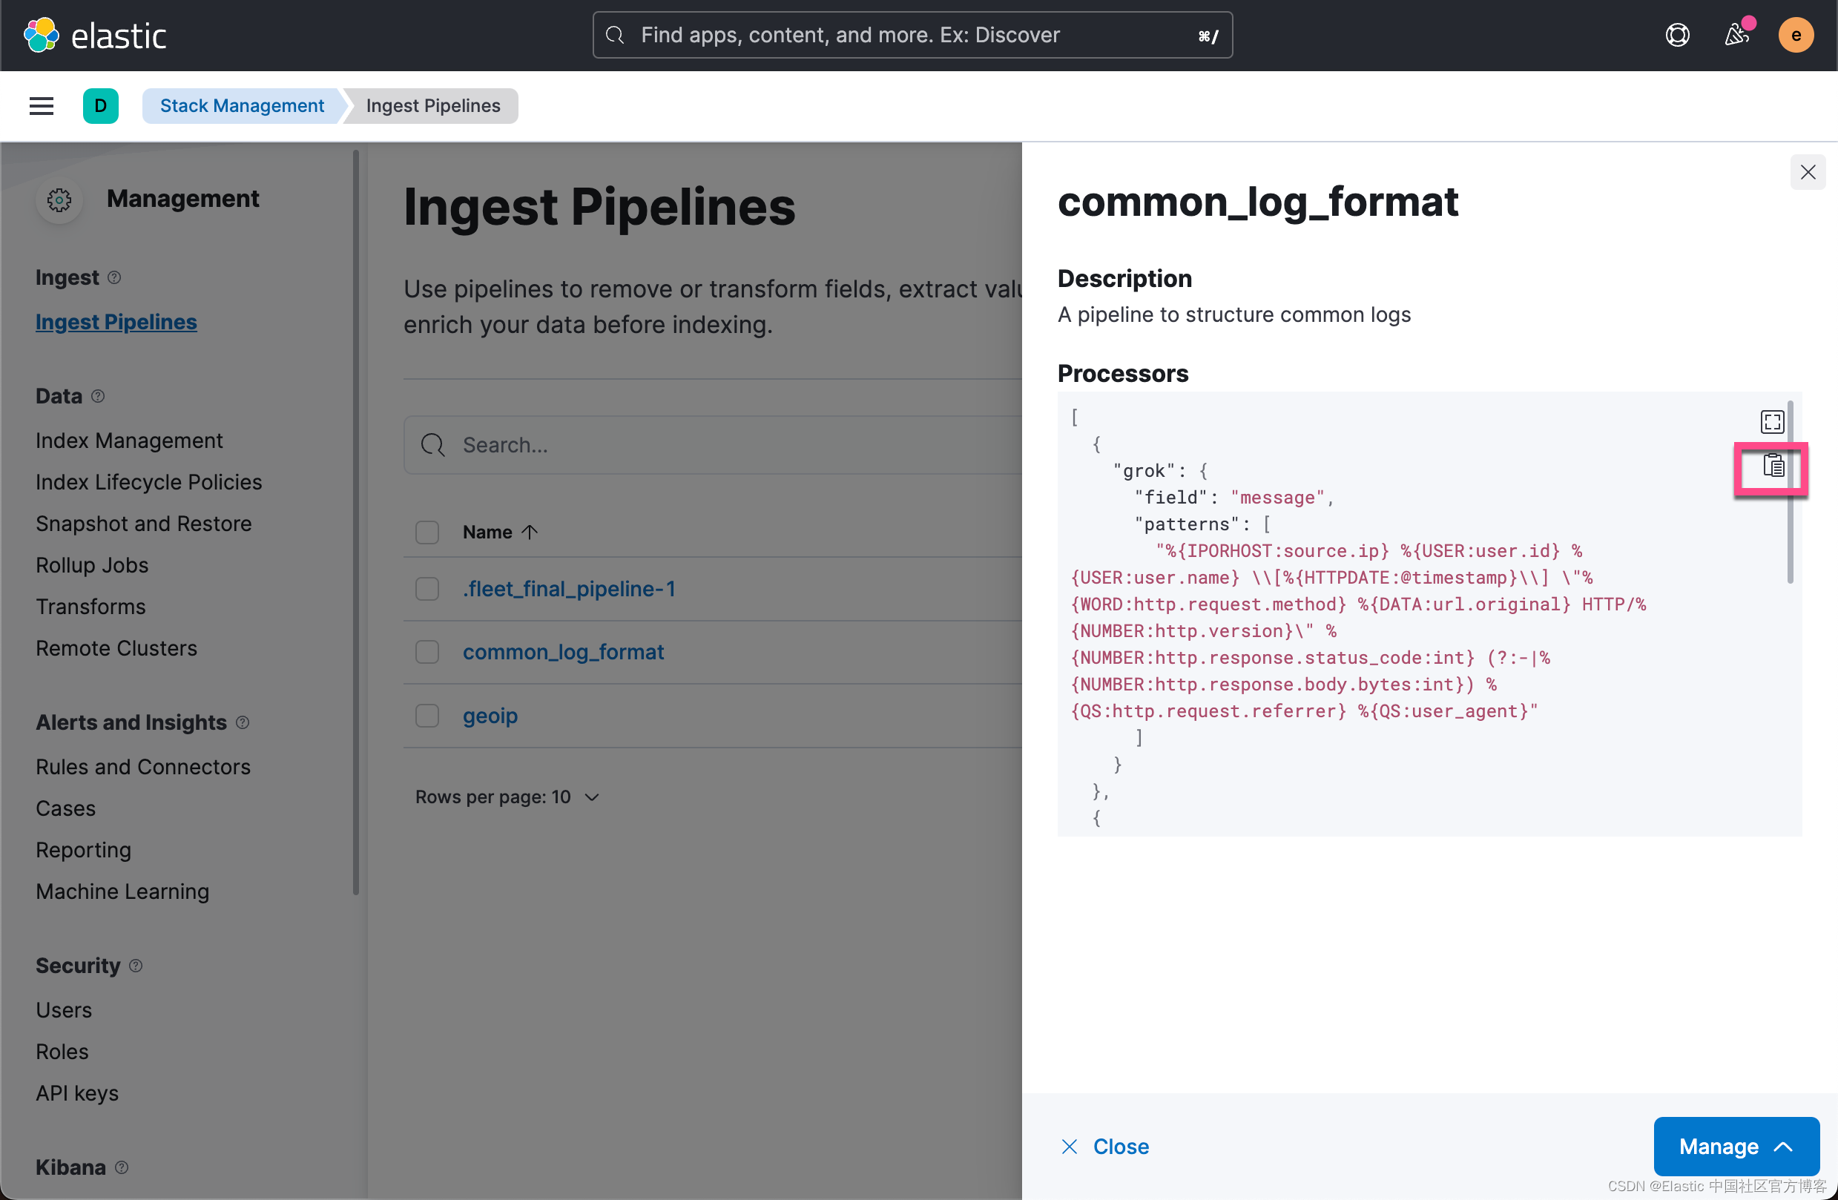Open the user avatar menu
This screenshot has width=1838, height=1200.
tap(1796, 36)
